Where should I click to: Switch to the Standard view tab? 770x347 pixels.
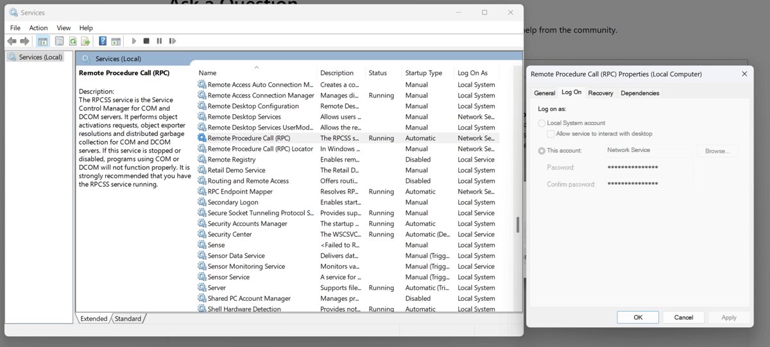click(128, 319)
